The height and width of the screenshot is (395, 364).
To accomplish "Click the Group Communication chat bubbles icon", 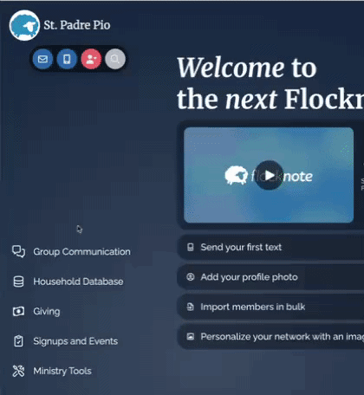I will [18, 251].
